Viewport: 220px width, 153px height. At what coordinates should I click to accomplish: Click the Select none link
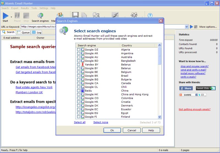[101, 122]
